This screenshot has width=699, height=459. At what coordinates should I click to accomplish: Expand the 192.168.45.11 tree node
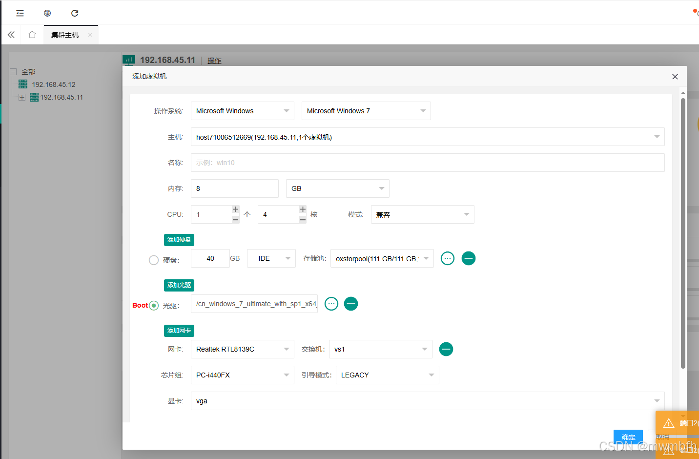point(22,97)
